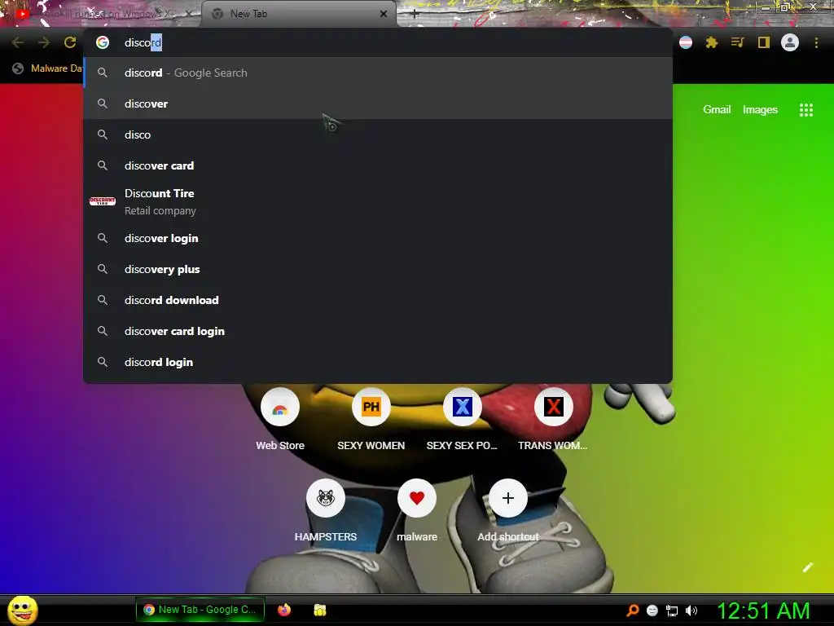834x626 pixels.
Task: Reload the current page
Action: coord(70,42)
